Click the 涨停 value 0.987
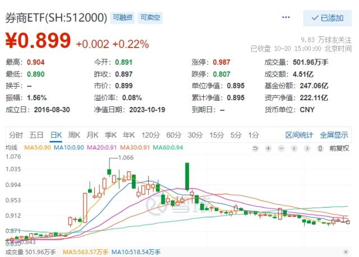This screenshot has height=257, width=359. tap(222, 62)
